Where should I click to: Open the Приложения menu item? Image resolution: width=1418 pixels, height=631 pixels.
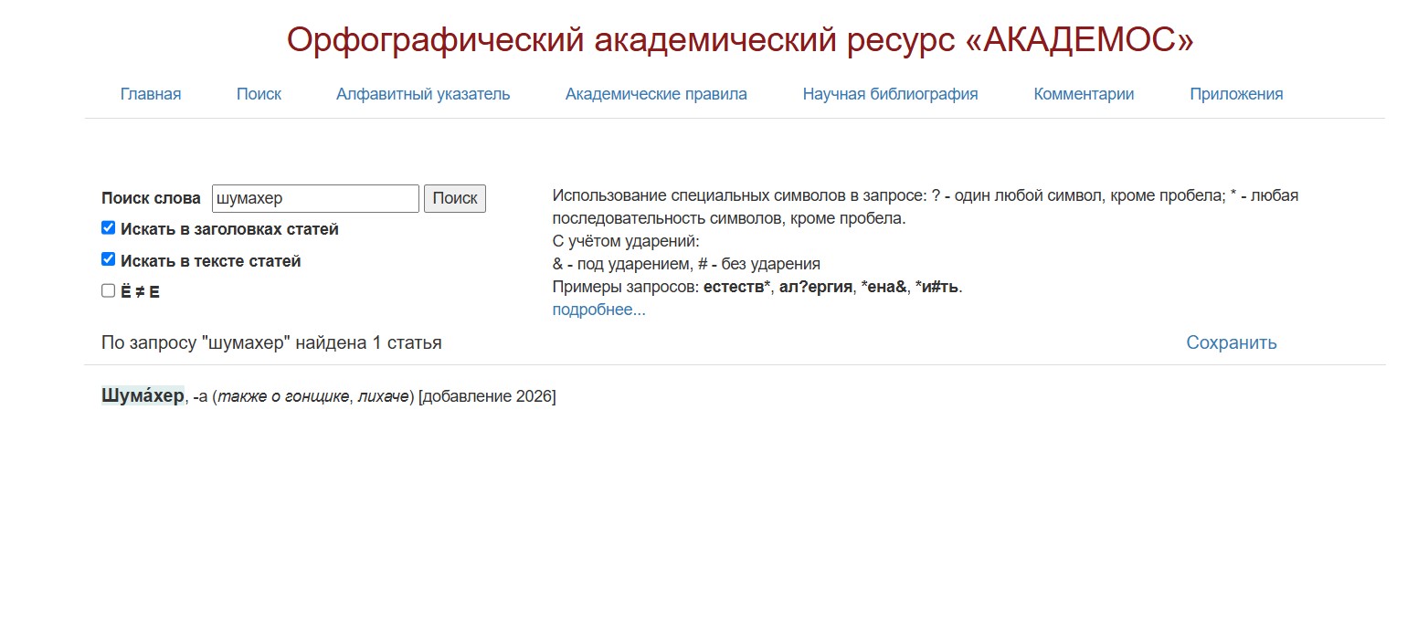pyautogui.click(x=1236, y=94)
